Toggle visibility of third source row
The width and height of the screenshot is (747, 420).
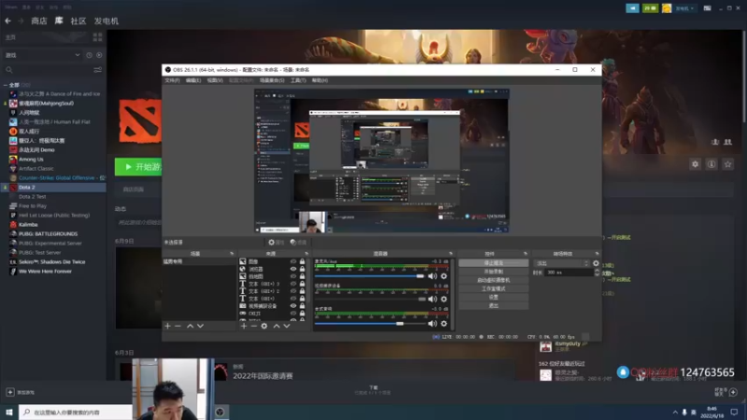(x=293, y=276)
